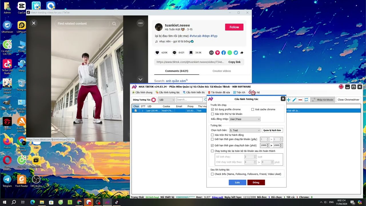
Task: Click the red minus remove icon
Action: tap(300, 100)
